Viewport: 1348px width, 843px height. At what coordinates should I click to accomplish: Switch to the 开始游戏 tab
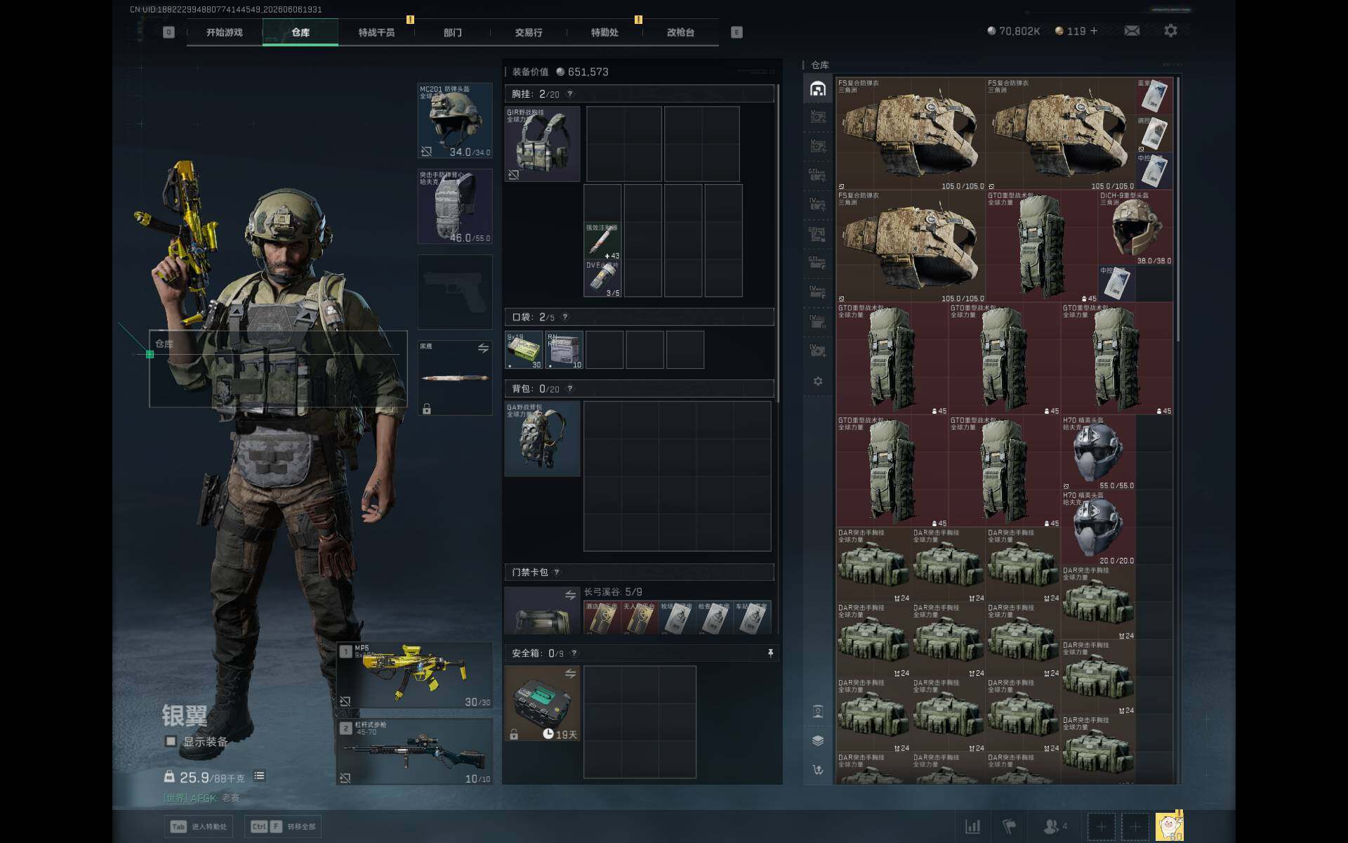[x=225, y=32]
